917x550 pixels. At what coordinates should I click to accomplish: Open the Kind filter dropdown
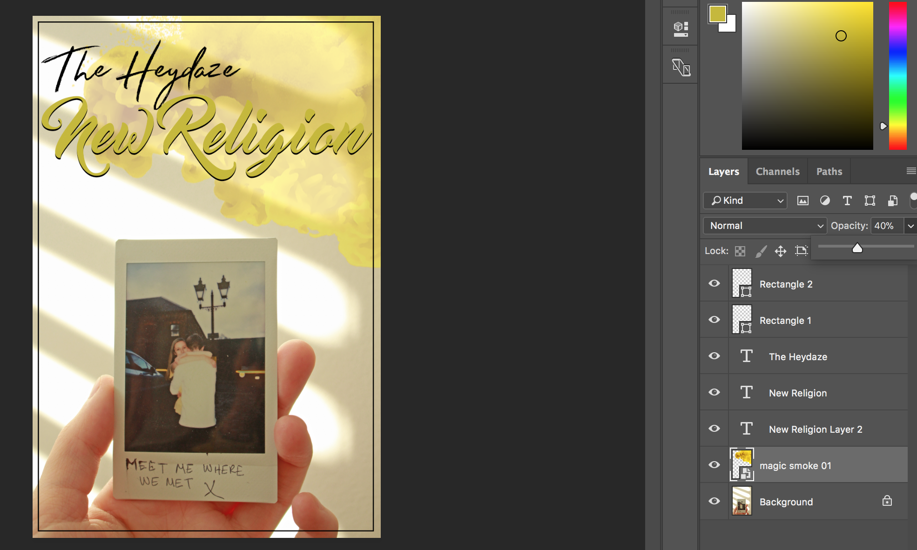pos(745,201)
